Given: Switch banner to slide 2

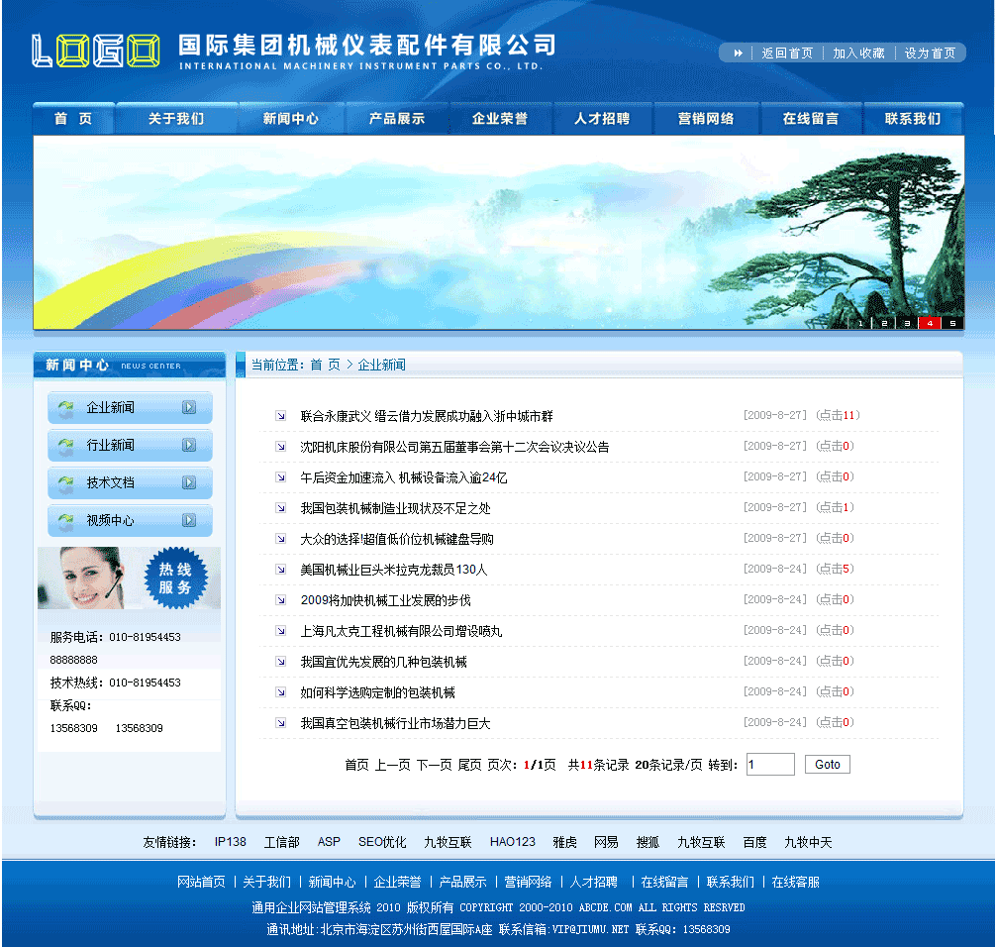Looking at the screenshot, I should (884, 323).
